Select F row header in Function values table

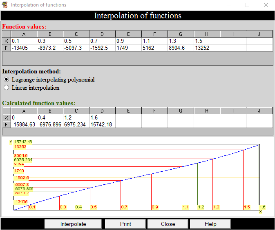tap(6, 48)
